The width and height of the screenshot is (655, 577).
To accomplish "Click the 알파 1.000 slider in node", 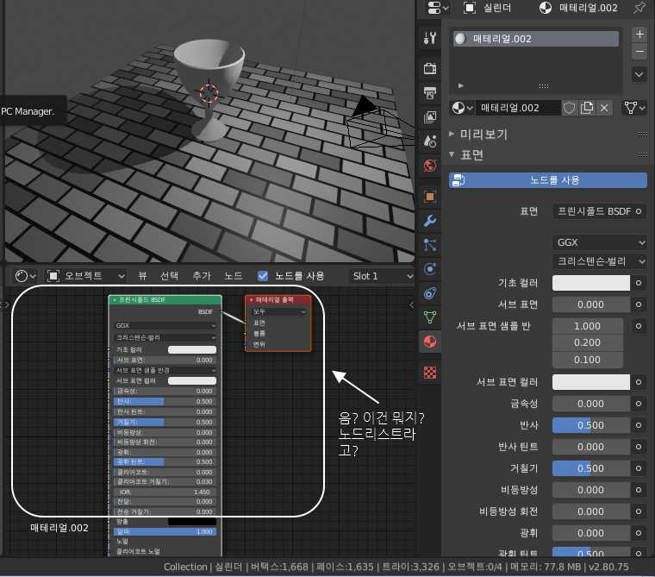I will click(165, 532).
